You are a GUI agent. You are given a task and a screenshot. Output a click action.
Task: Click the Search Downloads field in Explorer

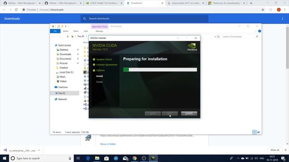click(240, 36)
